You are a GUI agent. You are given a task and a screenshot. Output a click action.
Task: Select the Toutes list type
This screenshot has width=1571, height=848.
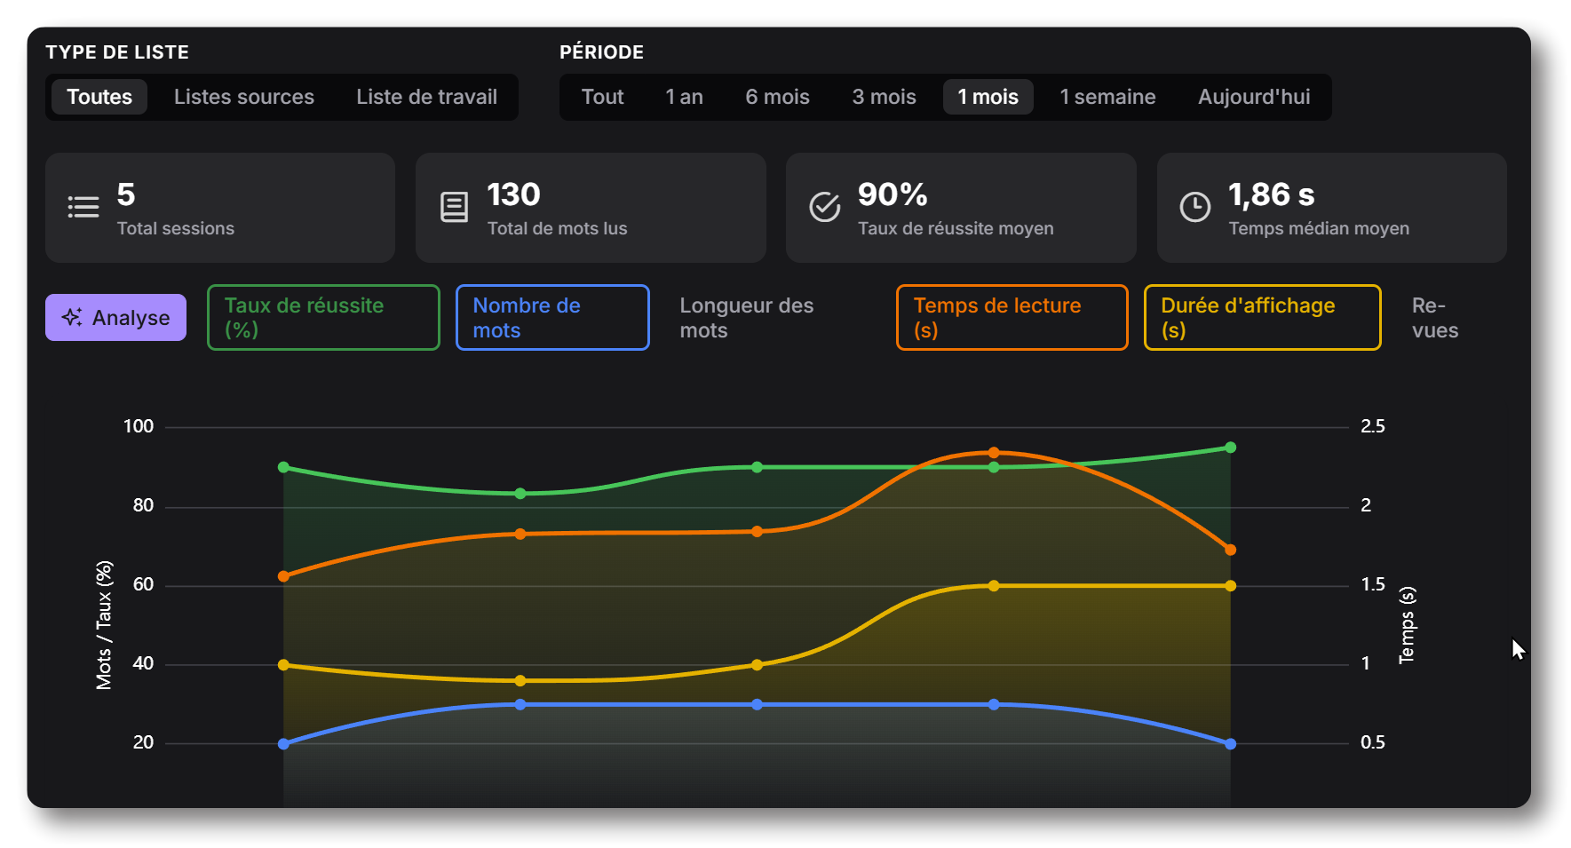tap(99, 97)
